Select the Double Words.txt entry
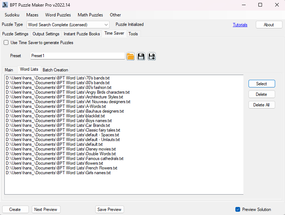This screenshot has width=285, height=215. tap(61, 154)
